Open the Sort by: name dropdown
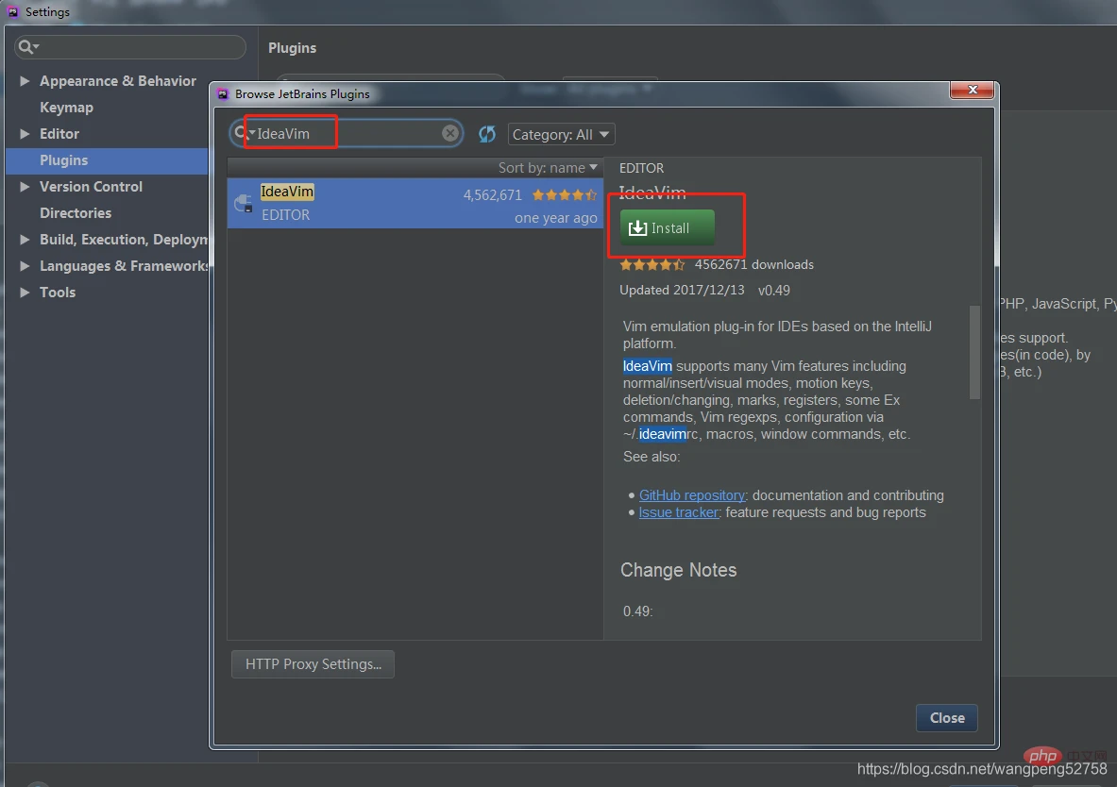Viewport: 1117px width, 787px height. (x=548, y=168)
